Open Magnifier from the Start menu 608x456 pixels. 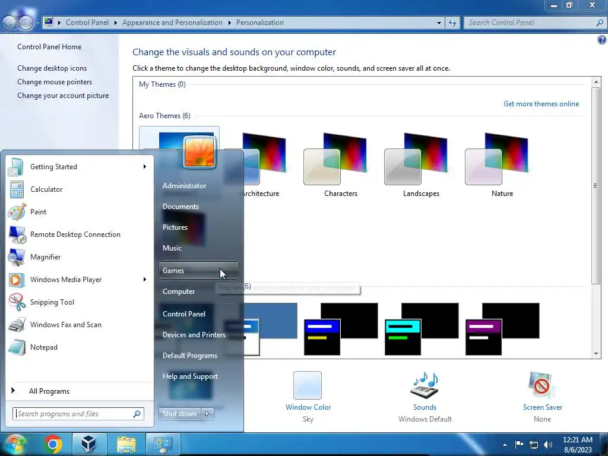click(80, 256)
